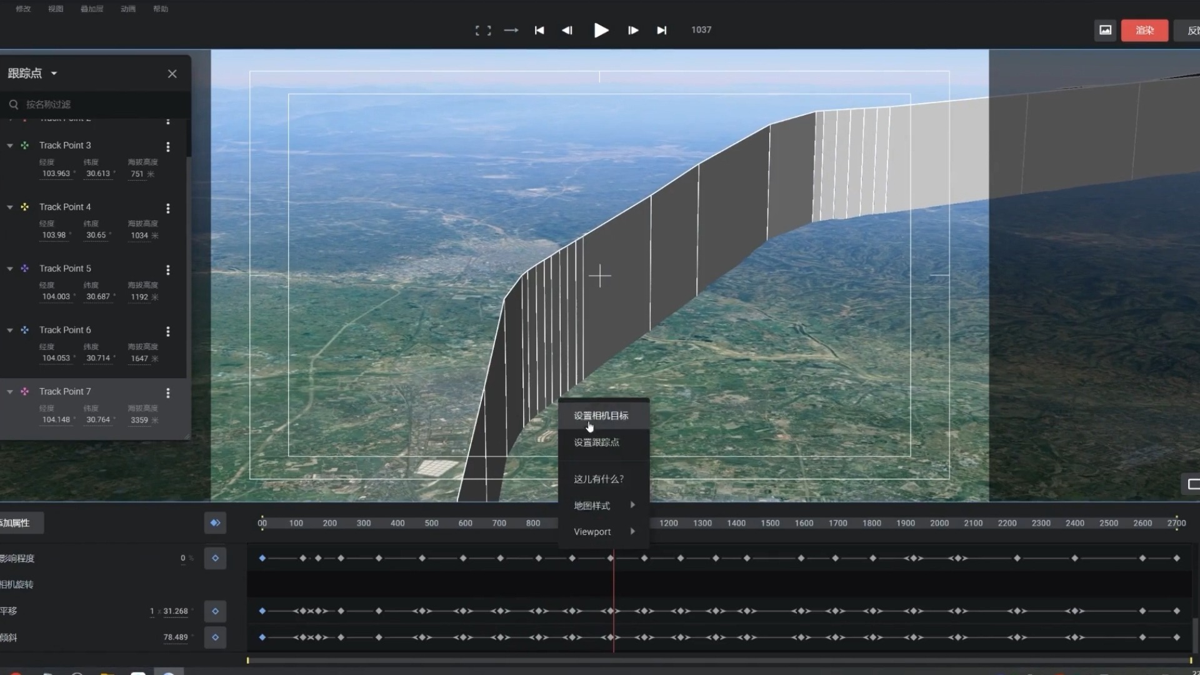Edit Track Point 5 latitude 30.687
Screen dimensions: 1200x675
(x=98, y=297)
